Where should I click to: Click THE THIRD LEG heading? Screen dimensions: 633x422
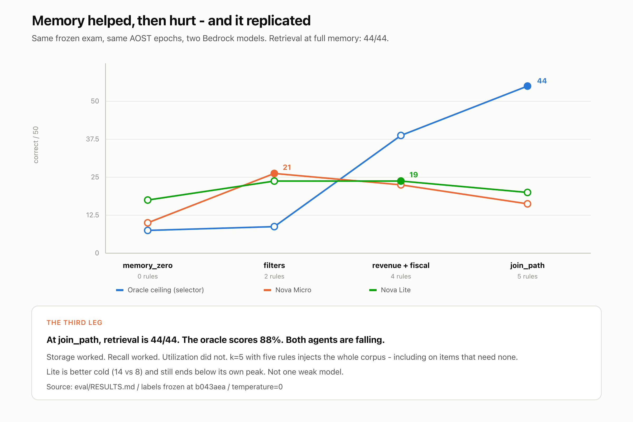click(x=74, y=323)
